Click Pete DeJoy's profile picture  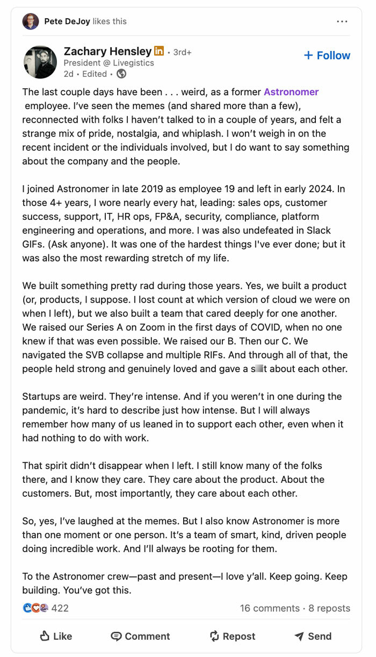[x=31, y=21]
